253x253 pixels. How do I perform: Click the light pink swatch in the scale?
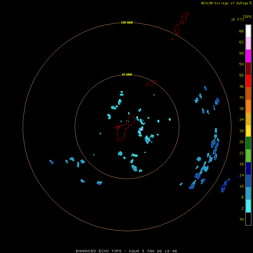pyautogui.click(x=248, y=43)
